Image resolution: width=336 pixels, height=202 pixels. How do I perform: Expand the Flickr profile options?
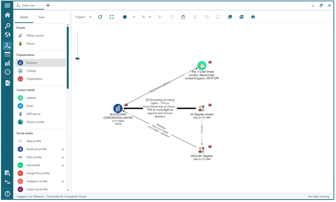[63, 157]
